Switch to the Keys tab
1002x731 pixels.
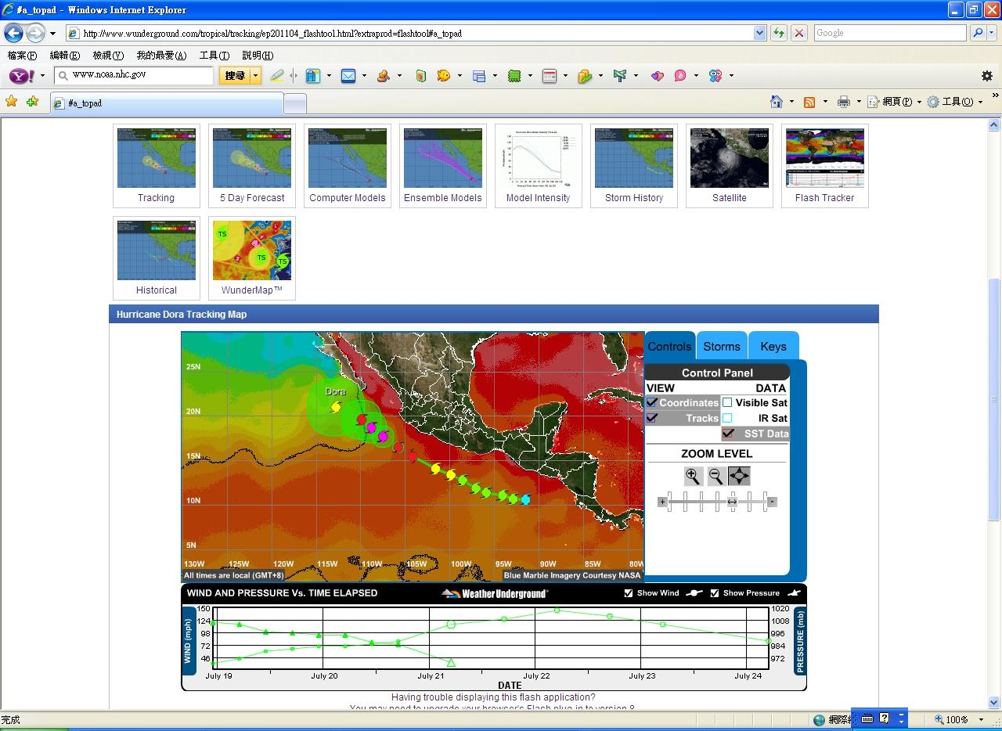point(773,346)
